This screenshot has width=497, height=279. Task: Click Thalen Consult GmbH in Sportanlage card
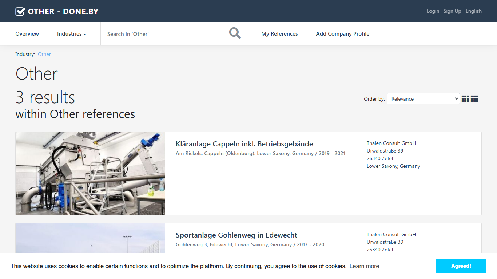pos(391,234)
